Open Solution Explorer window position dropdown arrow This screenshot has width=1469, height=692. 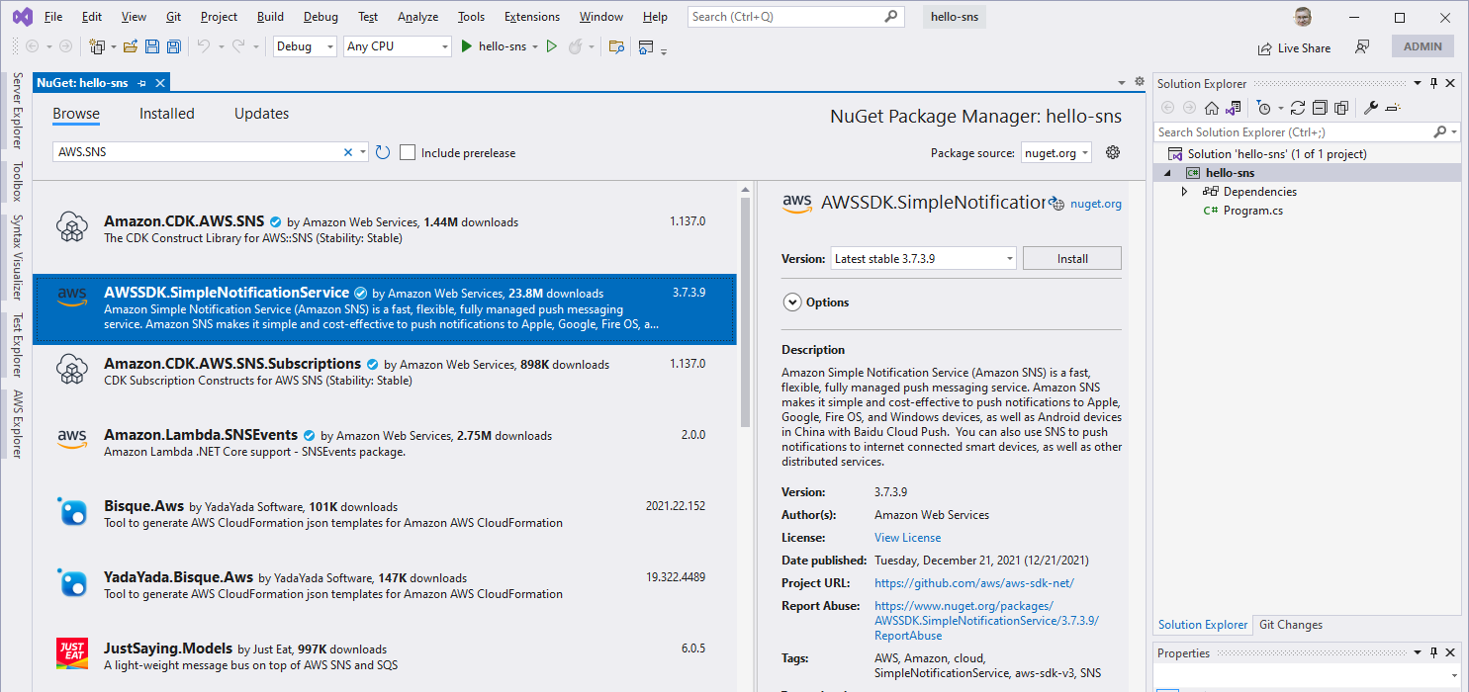tap(1418, 84)
